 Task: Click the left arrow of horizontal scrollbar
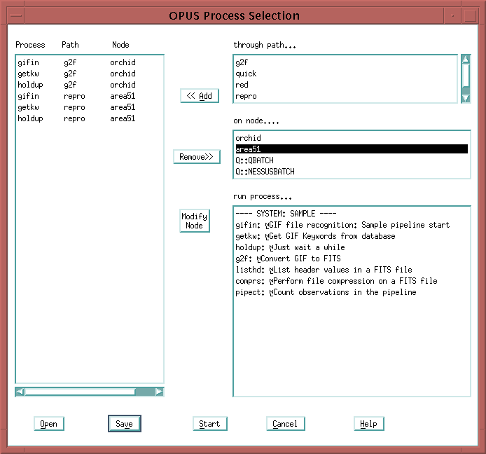(20, 392)
